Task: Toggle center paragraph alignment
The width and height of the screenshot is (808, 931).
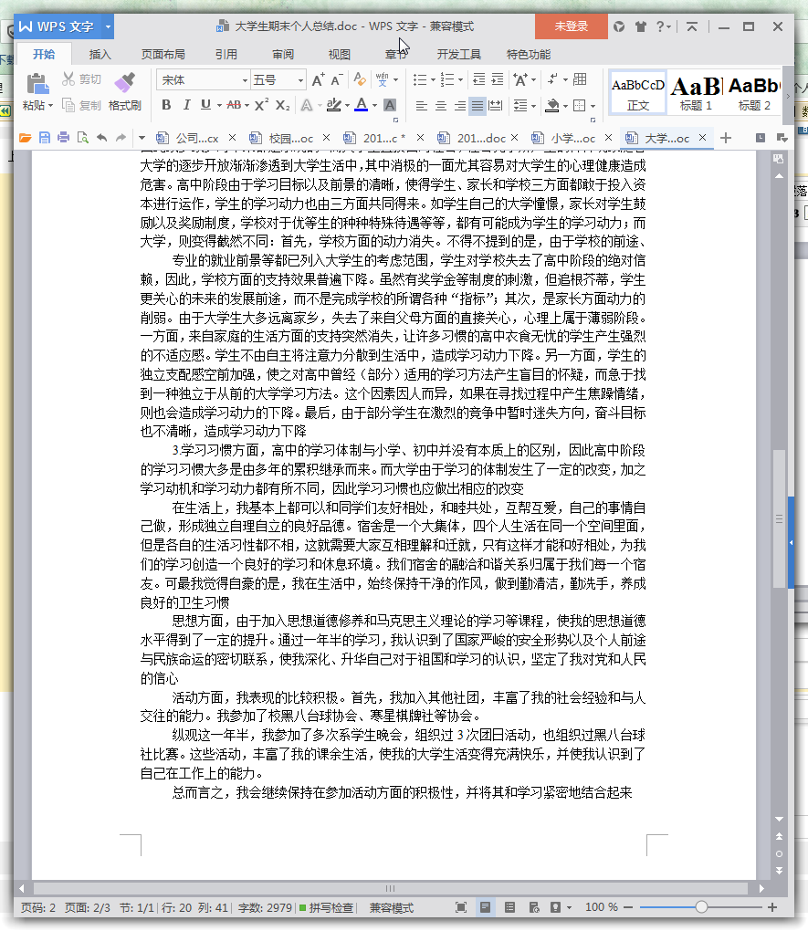Action: (x=440, y=106)
